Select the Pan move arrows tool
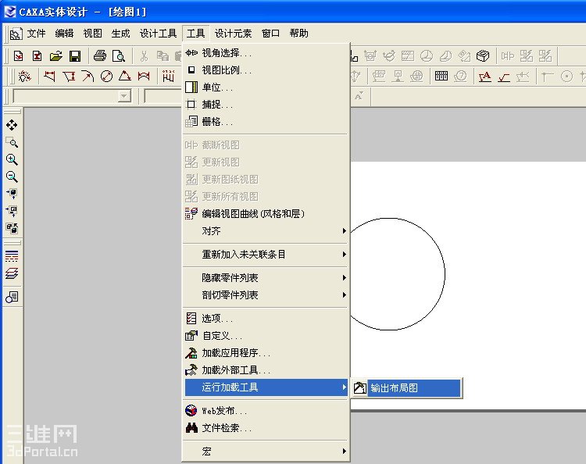 (12, 125)
